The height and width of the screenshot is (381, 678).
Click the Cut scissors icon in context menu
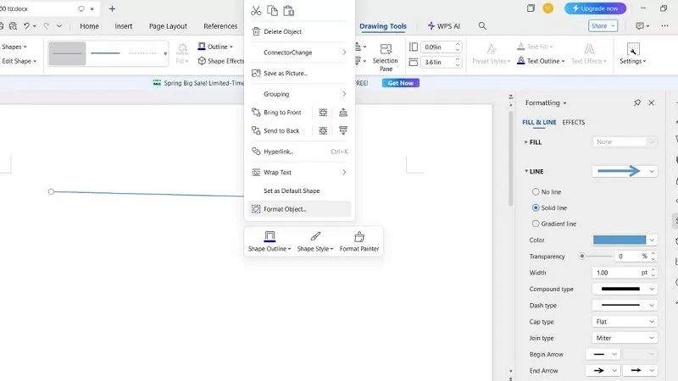pyautogui.click(x=256, y=11)
